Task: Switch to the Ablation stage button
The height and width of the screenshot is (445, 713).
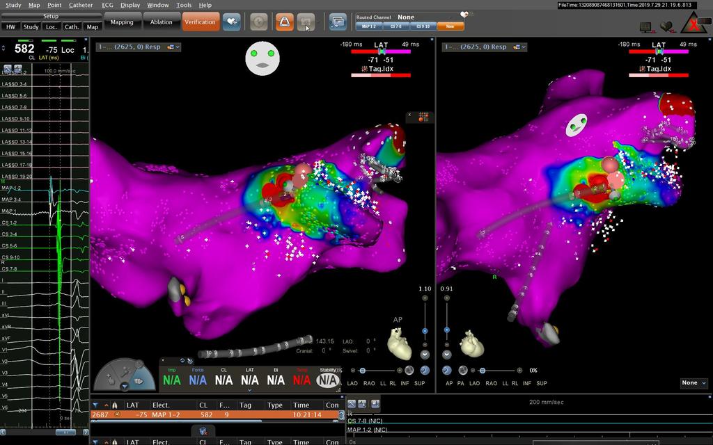Action: pos(161,22)
